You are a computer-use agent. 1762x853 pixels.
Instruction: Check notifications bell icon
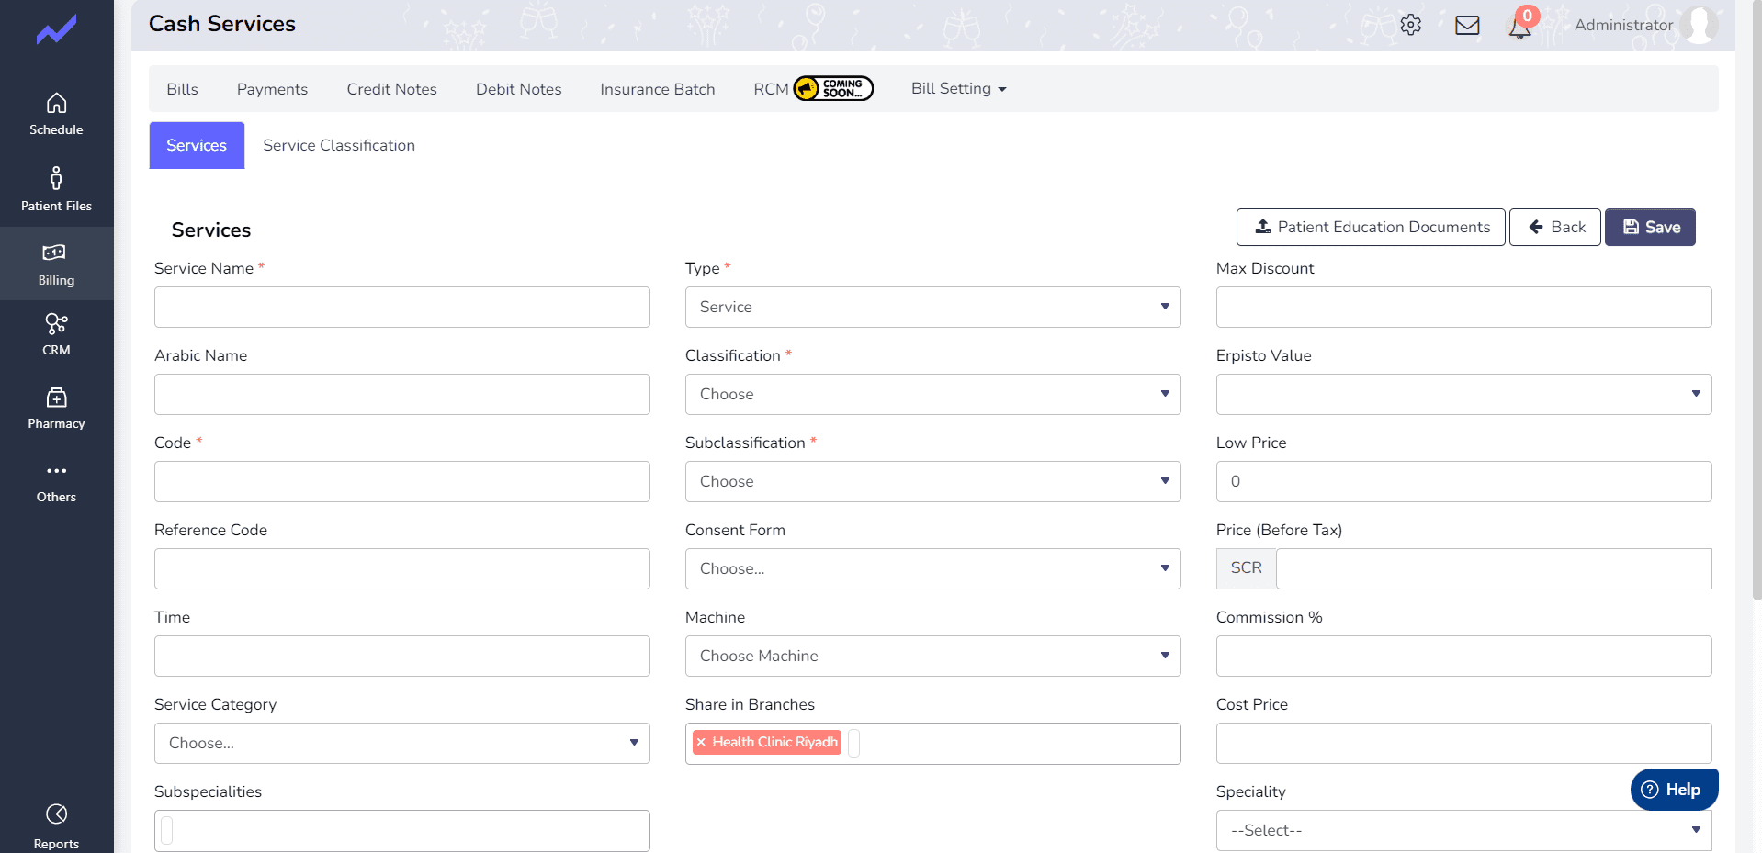point(1520,27)
